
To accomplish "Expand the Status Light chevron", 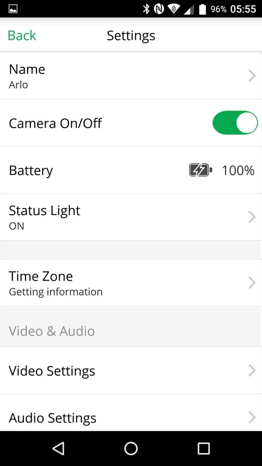I will click(252, 217).
